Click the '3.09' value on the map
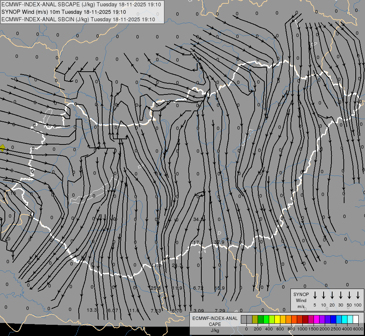 point(199,311)
